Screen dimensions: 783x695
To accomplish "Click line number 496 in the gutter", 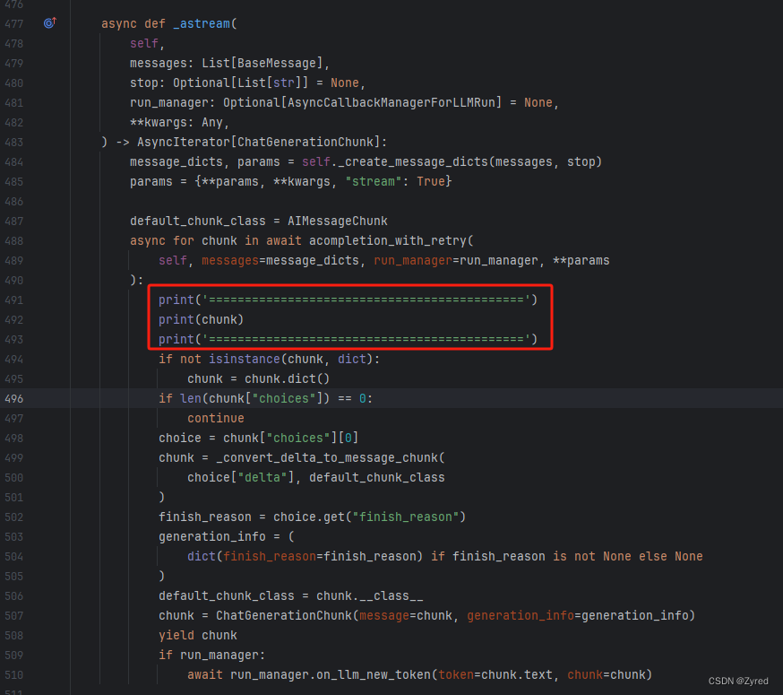I will click(14, 399).
